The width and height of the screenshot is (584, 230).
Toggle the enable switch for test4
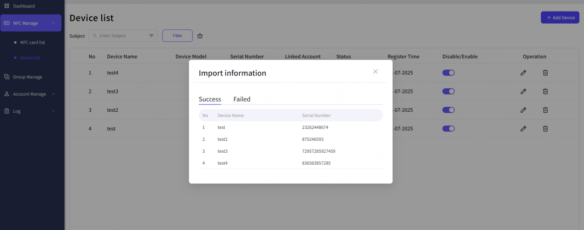tap(448, 73)
